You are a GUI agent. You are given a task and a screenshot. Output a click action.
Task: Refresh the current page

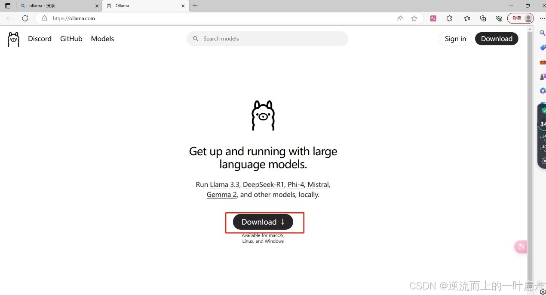25,18
